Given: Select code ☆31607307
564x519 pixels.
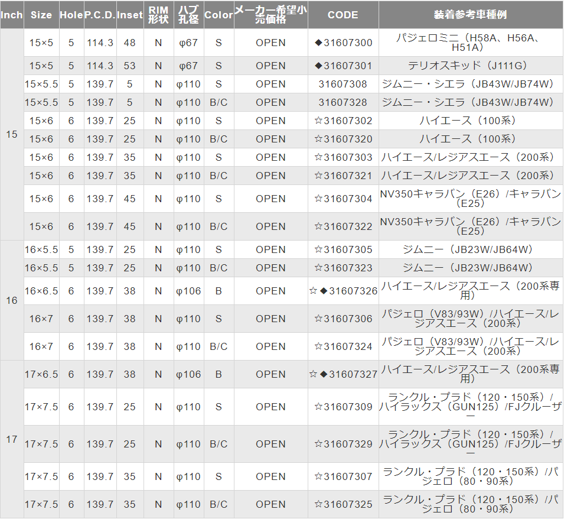Looking at the screenshot, I should [x=343, y=477].
